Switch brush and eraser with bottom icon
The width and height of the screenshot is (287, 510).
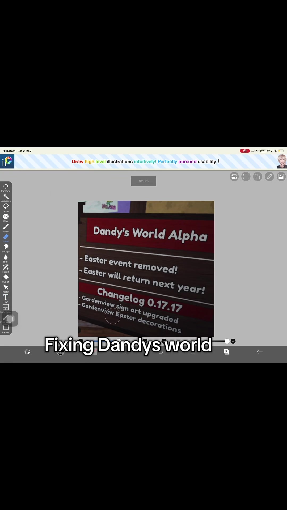(x=27, y=352)
